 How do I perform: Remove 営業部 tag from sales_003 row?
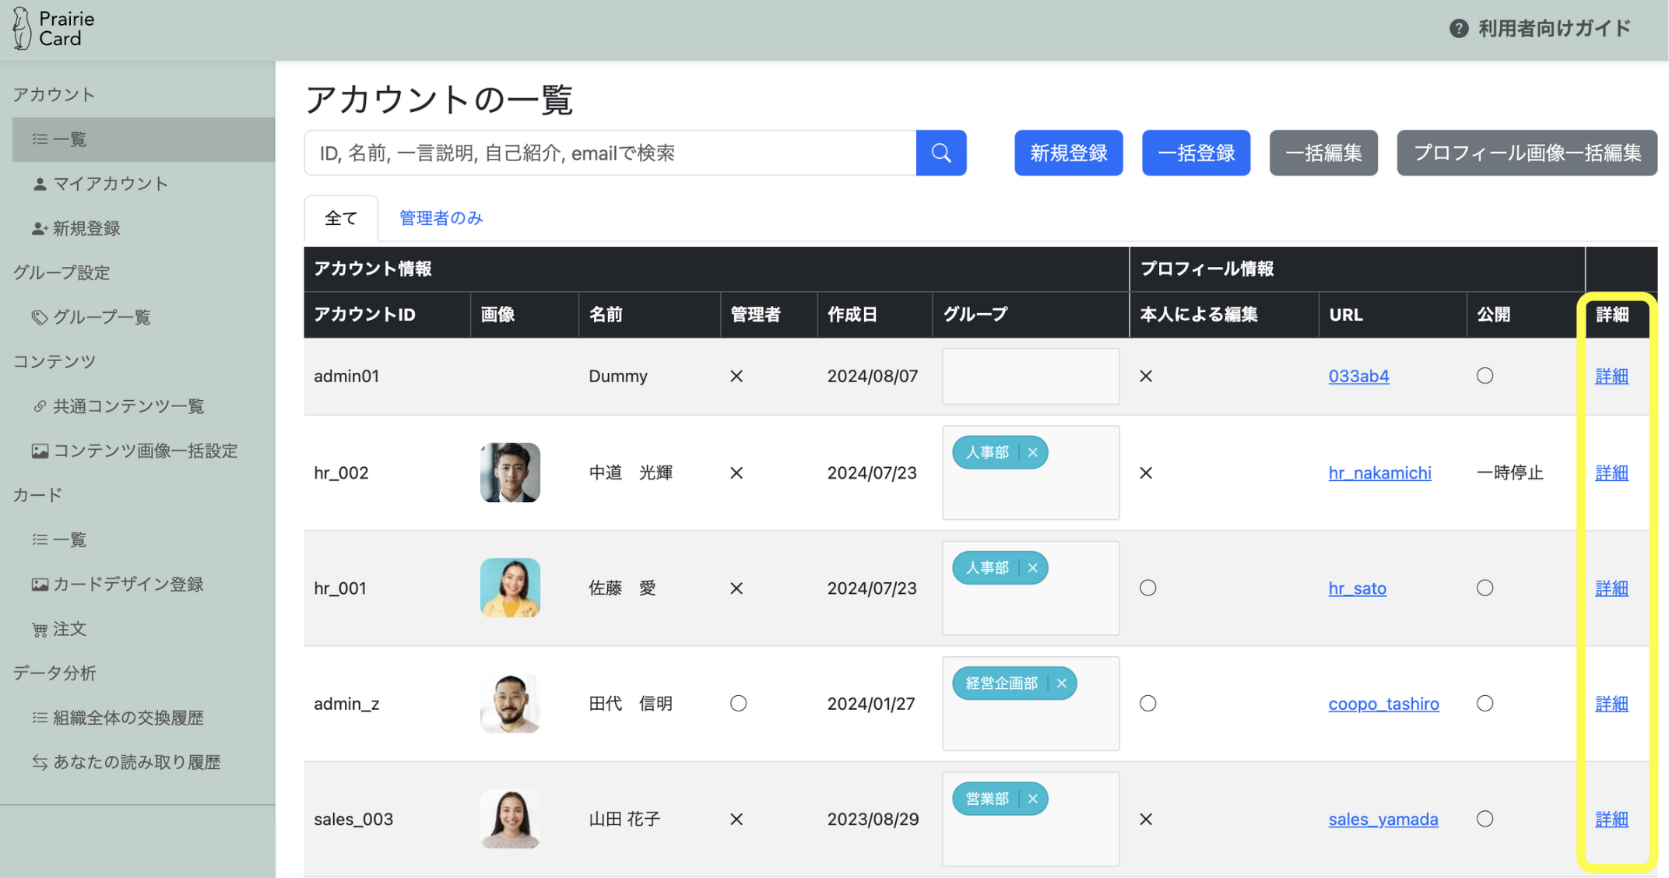(1032, 799)
